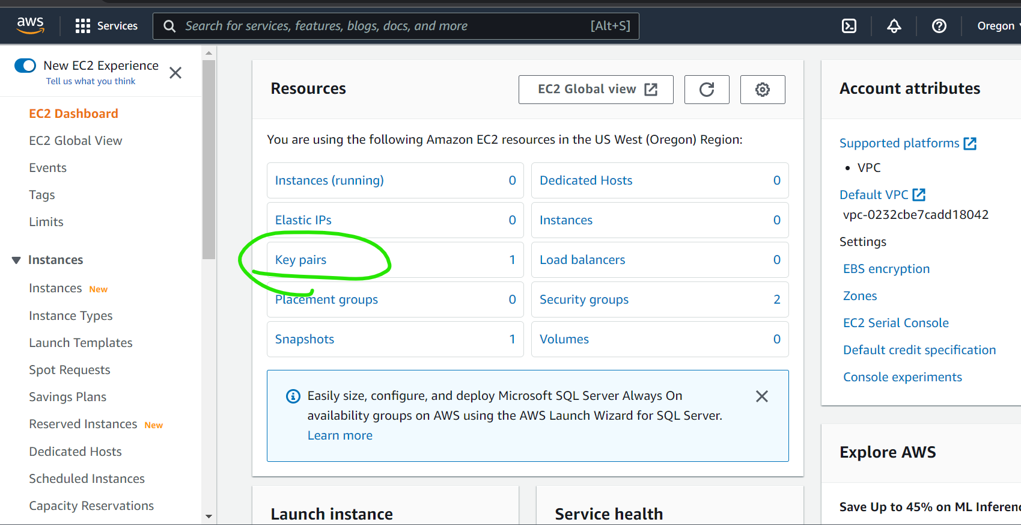This screenshot has height=525, width=1021.
Task: Click the info icon in SQL Server notice
Action: click(x=293, y=396)
